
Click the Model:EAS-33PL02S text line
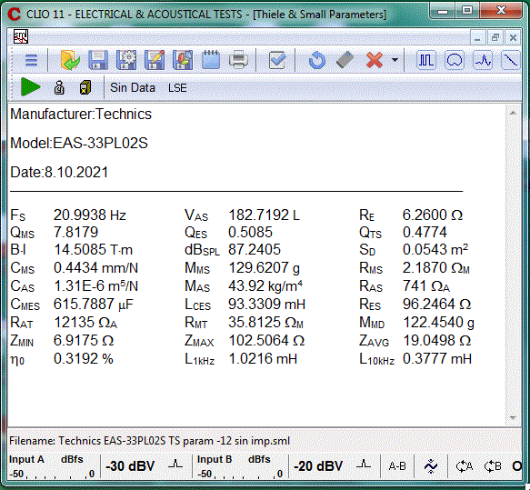pos(79,144)
